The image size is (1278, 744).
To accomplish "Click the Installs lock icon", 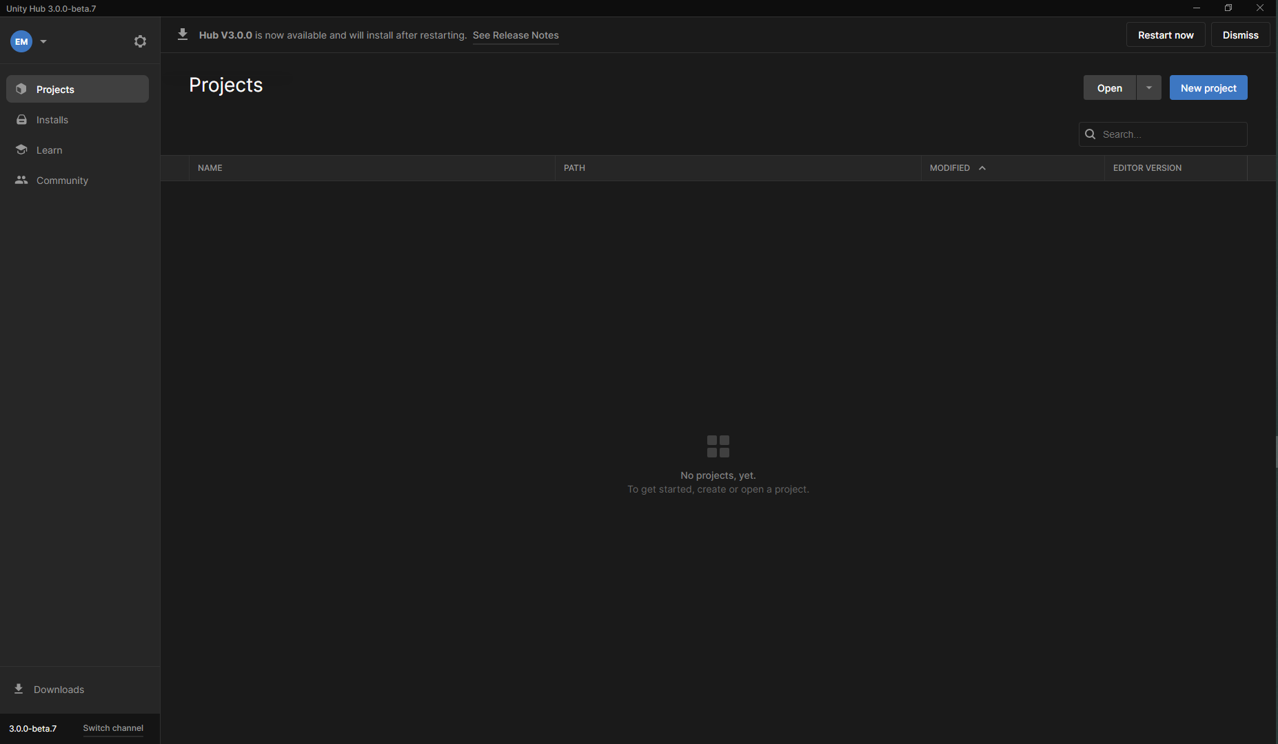I will 21,119.
